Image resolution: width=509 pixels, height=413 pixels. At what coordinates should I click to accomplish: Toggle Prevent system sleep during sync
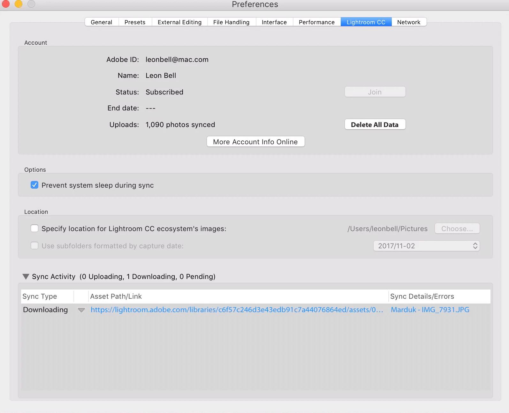coord(34,185)
